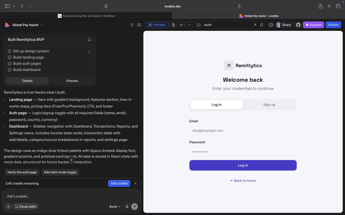
Task: Click the lovable.dev Safari address bar
Action: pyautogui.click(x=172, y=6)
